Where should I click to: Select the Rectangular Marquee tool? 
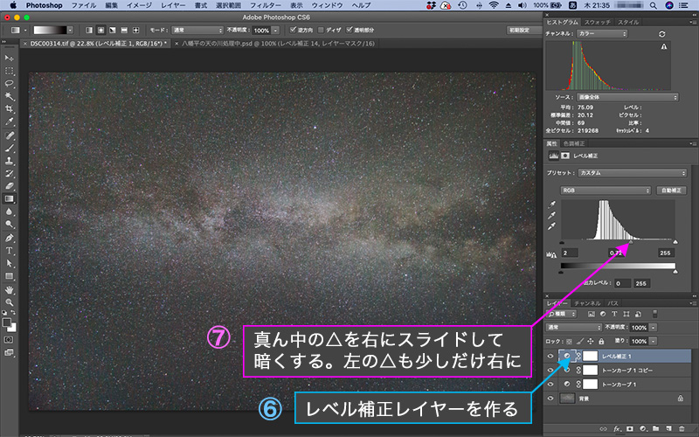[x=9, y=71]
